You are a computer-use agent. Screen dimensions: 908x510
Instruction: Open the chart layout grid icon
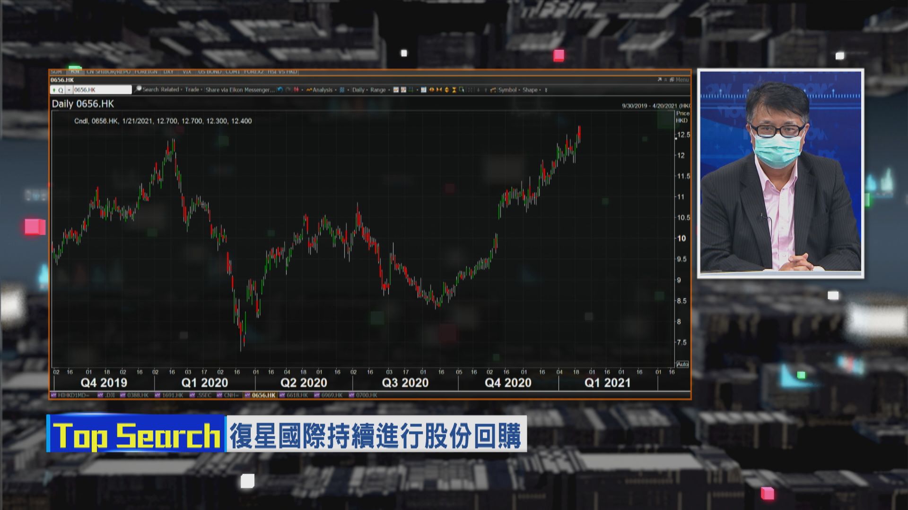[x=341, y=90]
